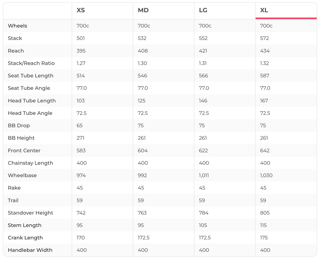The width and height of the screenshot is (320, 261).
Task: Select the MD size column header
Action: click(x=143, y=10)
